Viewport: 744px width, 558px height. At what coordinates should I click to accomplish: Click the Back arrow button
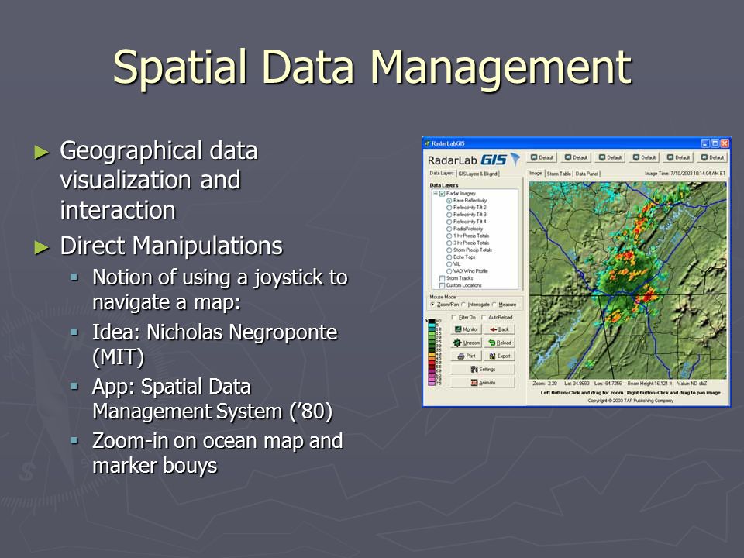[499, 329]
